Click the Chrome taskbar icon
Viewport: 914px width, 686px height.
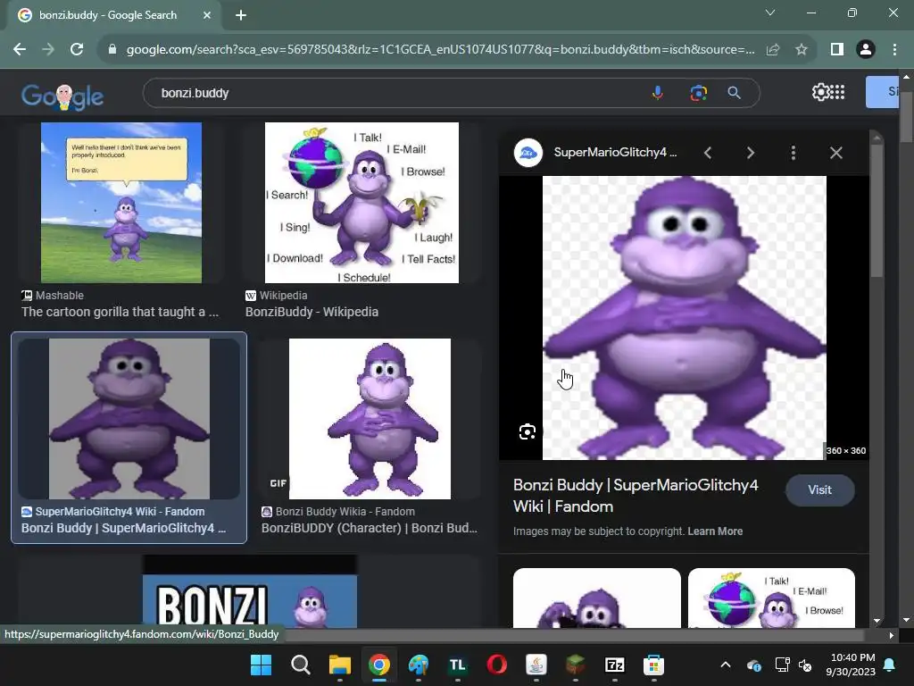378,665
